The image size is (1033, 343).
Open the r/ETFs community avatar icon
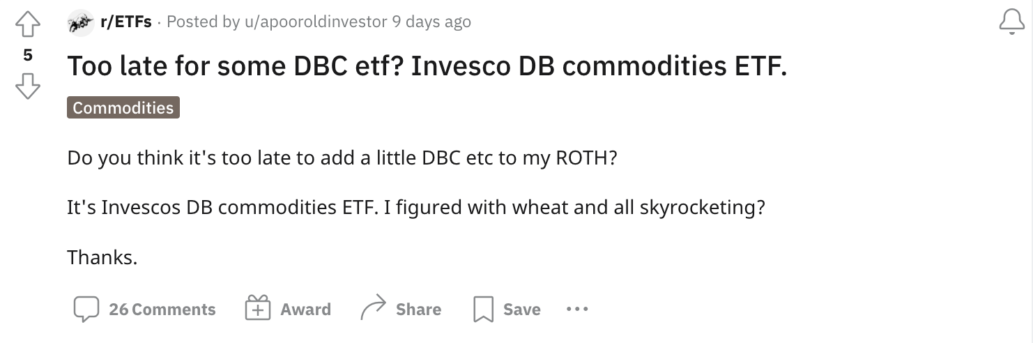[x=81, y=23]
